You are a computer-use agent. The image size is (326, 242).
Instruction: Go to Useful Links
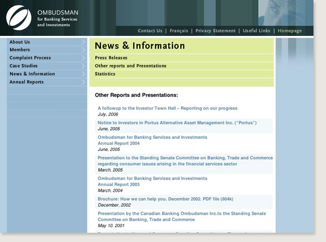pyautogui.click(x=256, y=31)
